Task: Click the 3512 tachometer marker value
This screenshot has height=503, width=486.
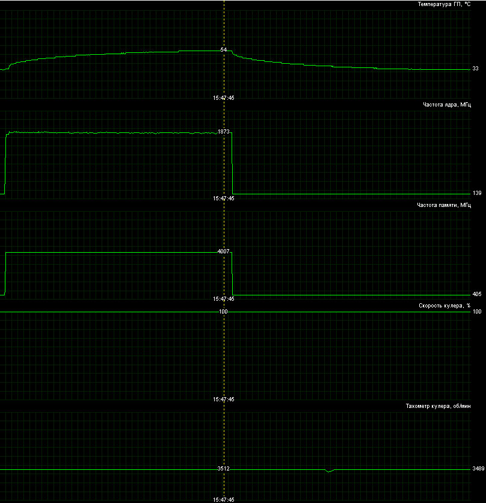Action: tap(224, 468)
